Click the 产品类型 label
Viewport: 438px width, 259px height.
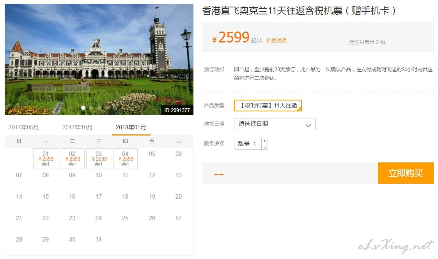(214, 106)
